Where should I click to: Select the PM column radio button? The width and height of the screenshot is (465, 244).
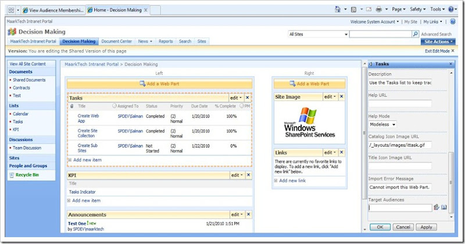coord(241,106)
